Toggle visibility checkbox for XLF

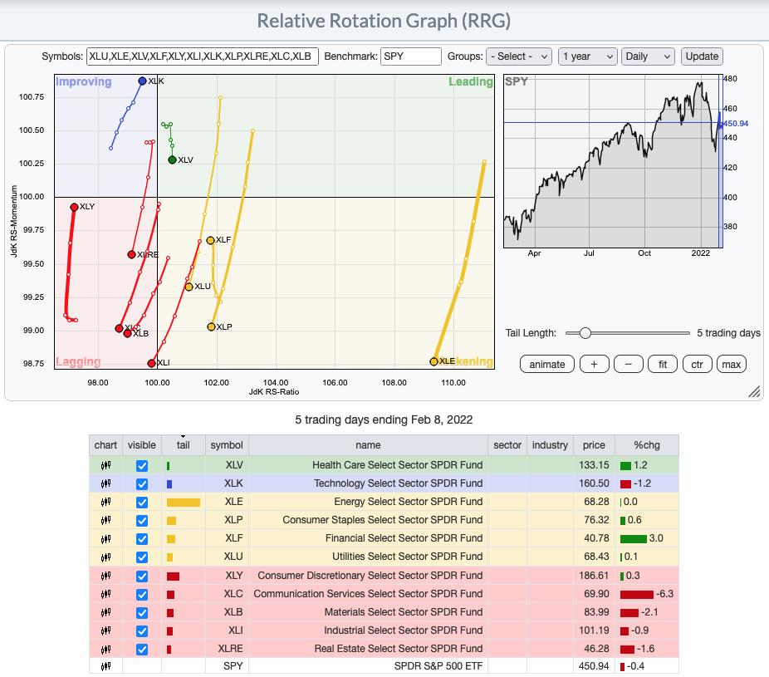coord(142,538)
